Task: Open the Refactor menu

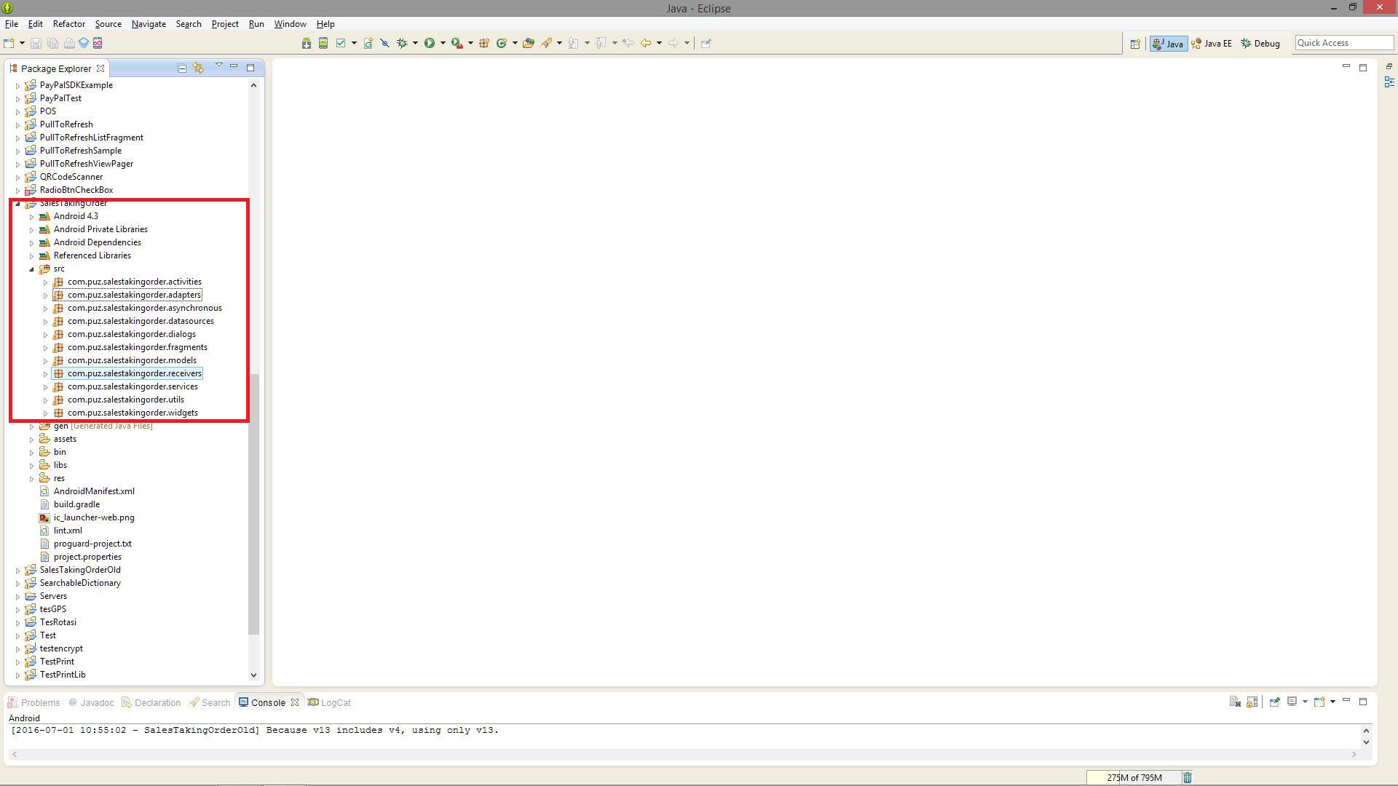Action: [x=68, y=24]
